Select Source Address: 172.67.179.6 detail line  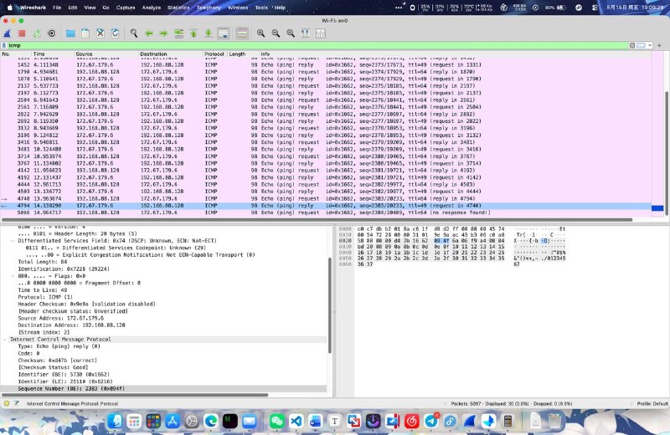pos(60,318)
